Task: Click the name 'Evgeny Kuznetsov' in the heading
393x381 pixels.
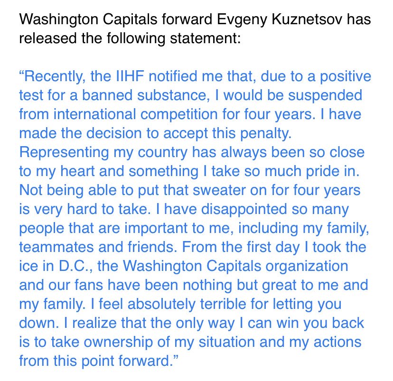Action: [x=280, y=20]
